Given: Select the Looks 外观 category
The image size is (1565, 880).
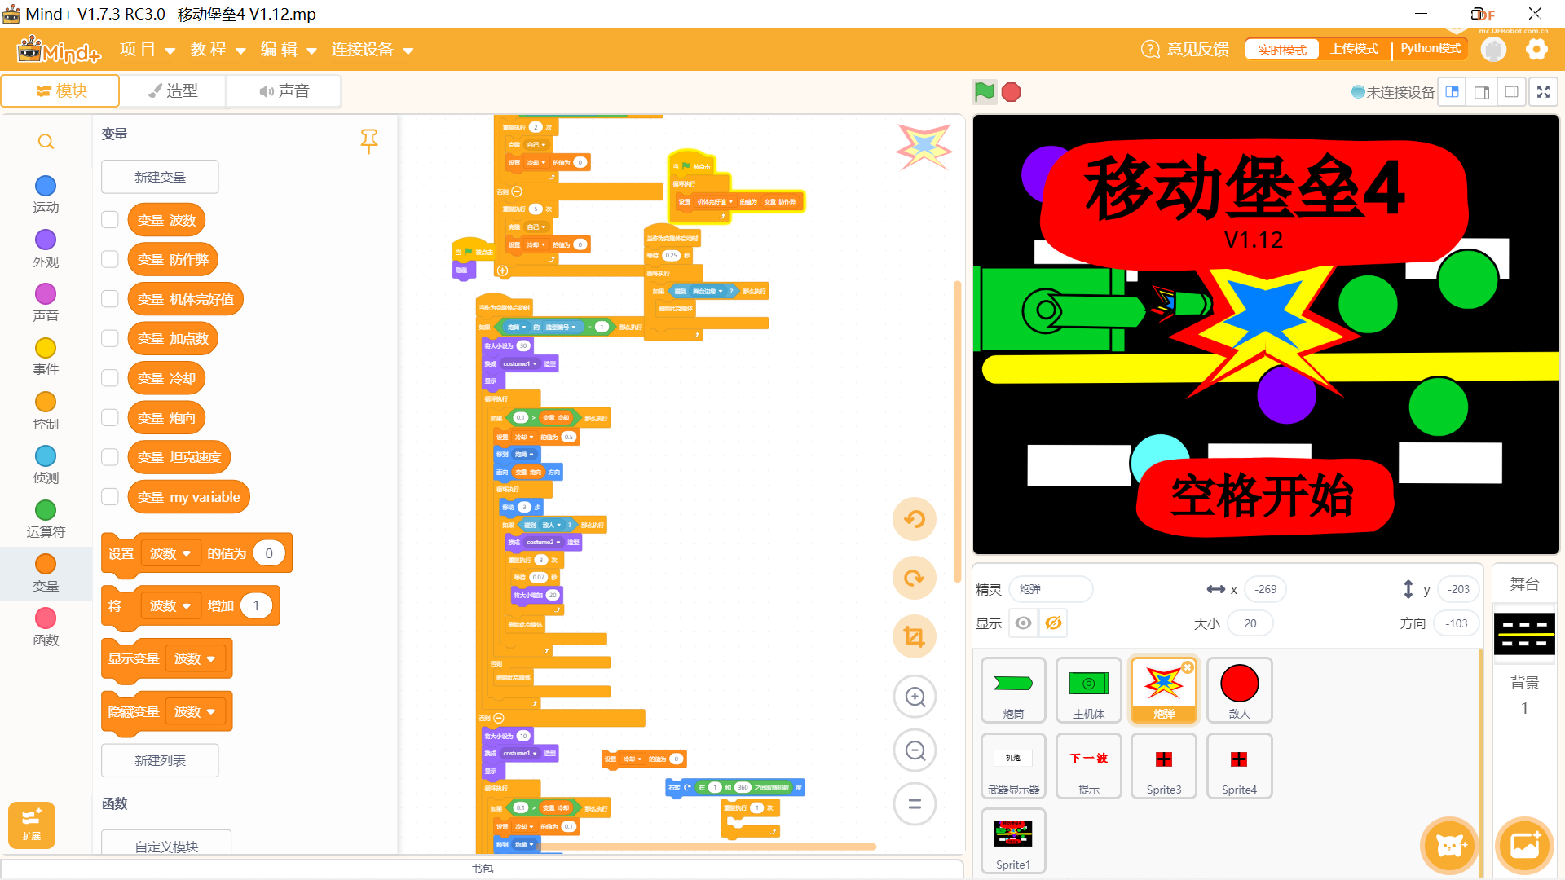Looking at the screenshot, I should click(46, 249).
